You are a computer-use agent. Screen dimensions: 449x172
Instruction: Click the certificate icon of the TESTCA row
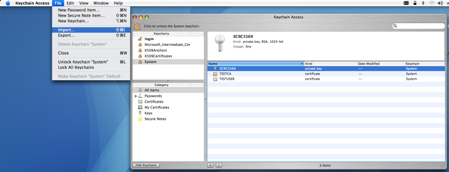coord(215,74)
